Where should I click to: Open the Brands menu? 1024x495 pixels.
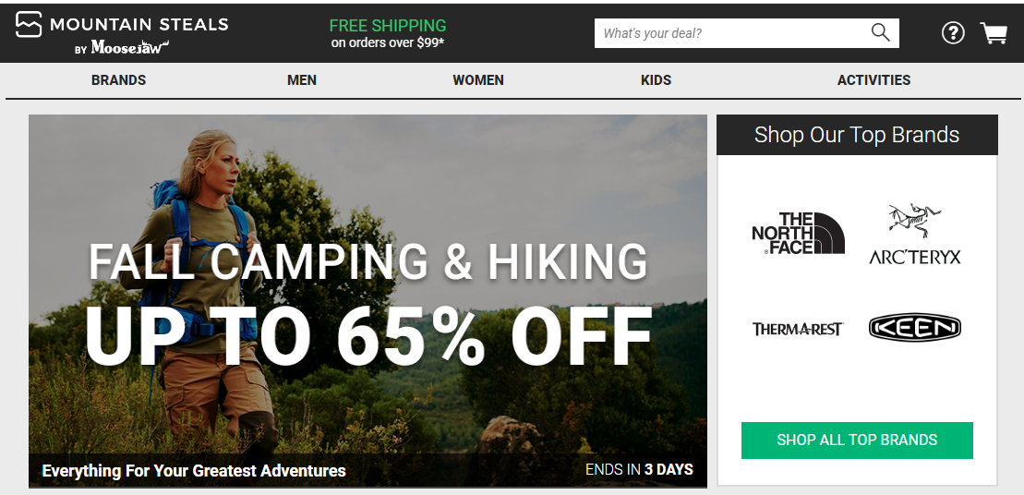118,80
